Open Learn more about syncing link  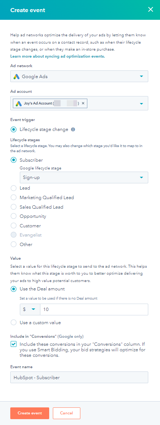click(x=58, y=56)
